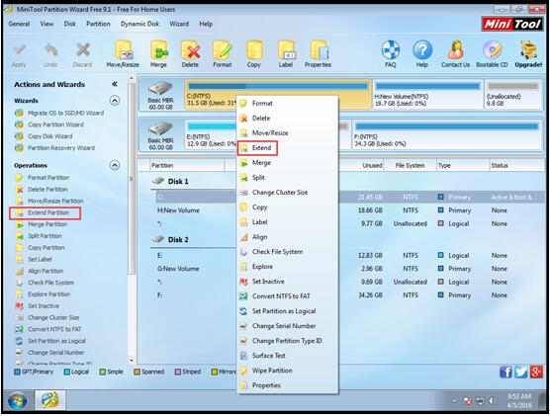Collapse the Wizards section chevron
The height and width of the screenshot is (416, 550).
115,101
